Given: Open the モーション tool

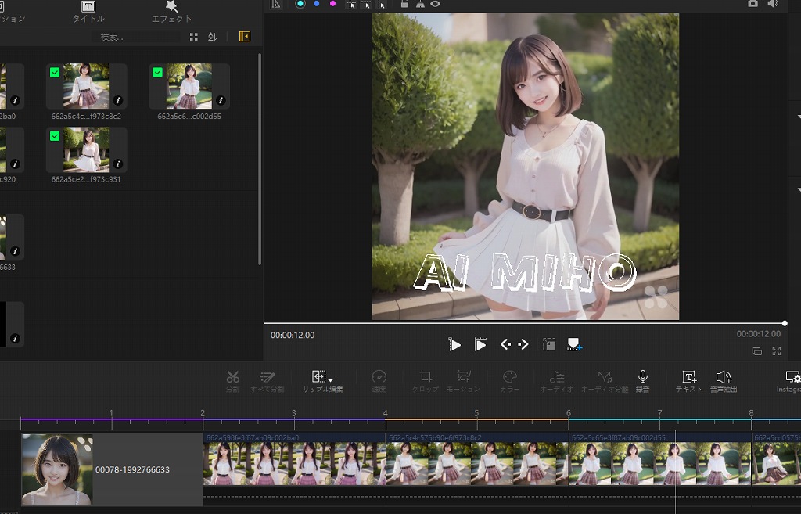Looking at the screenshot, I should coord(463,381).
